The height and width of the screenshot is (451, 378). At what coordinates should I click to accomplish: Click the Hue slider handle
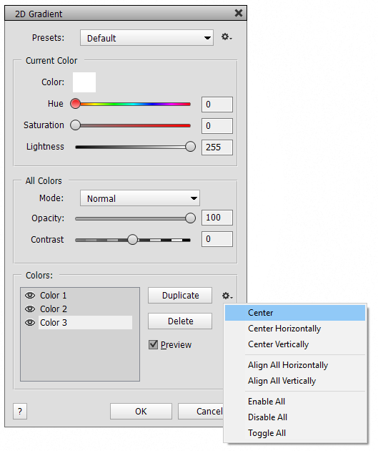click(x=76, y=104)
